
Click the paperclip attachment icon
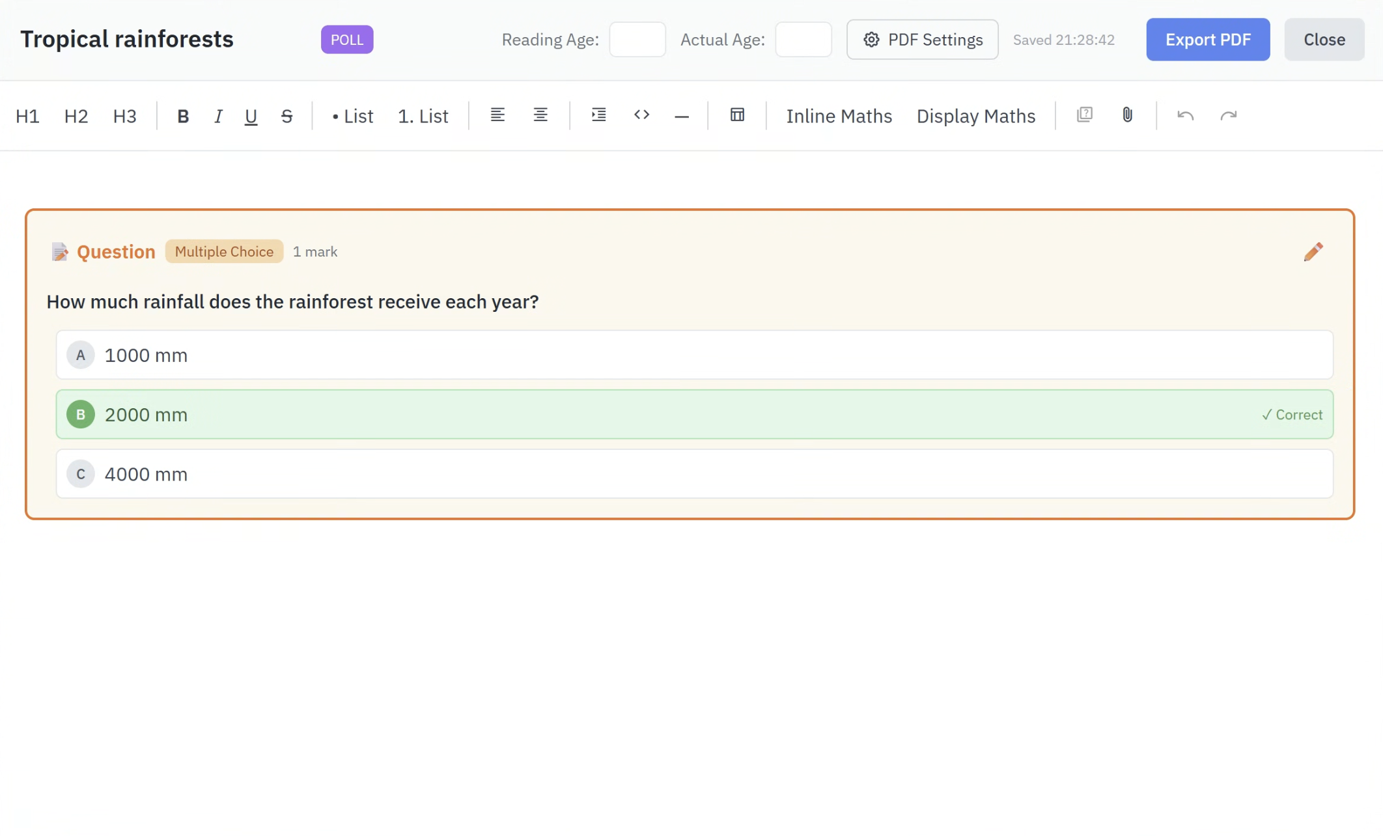[1127, 115]
